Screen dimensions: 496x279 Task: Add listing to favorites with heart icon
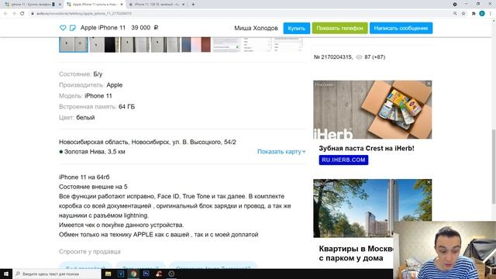tap(63, 28)
